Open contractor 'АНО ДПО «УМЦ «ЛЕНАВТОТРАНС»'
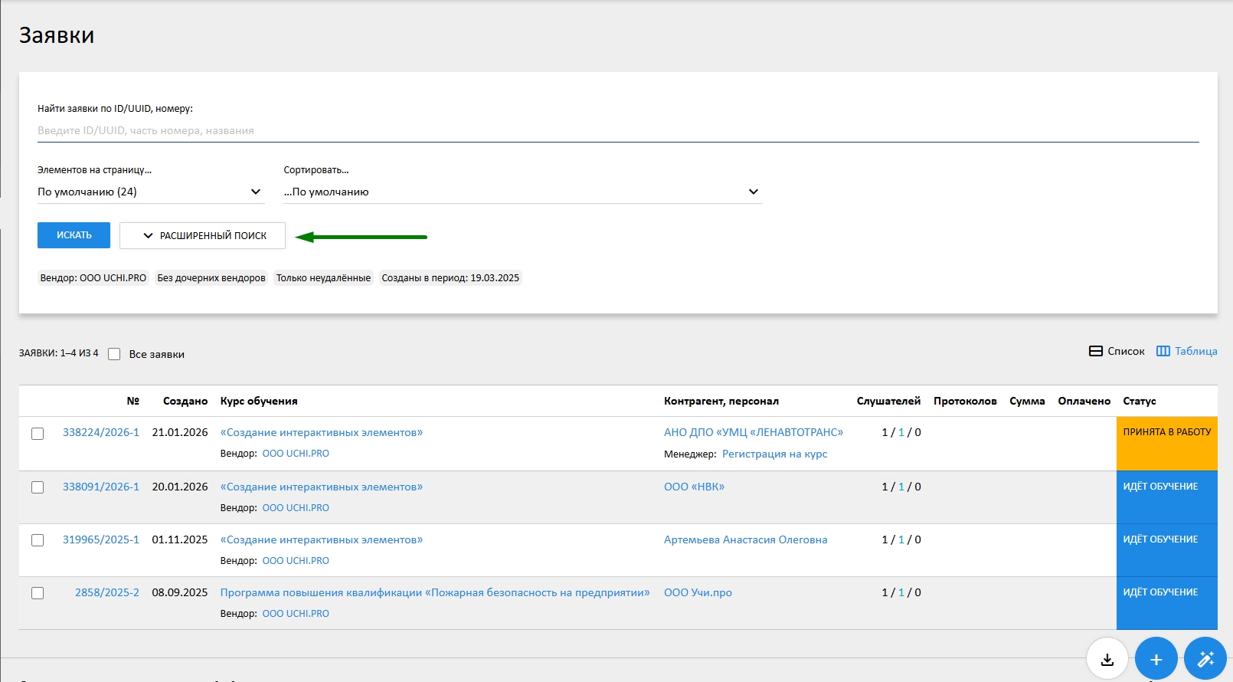The width and height of the screenshot is (1233, 682). [753, 432]
